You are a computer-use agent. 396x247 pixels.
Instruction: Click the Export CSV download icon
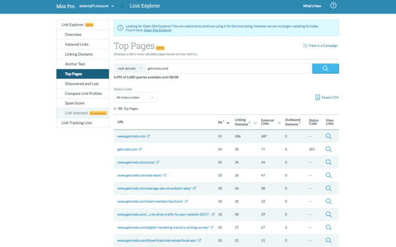click(318, 97)
